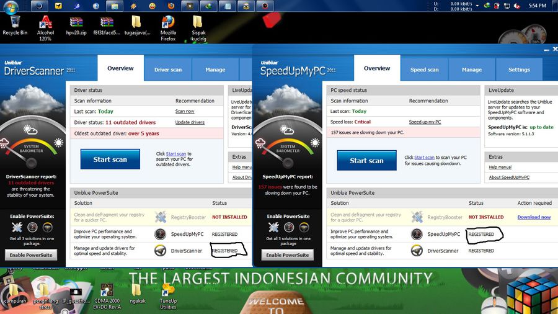Click 'up to date' LiveUpdate status text
Viewport: 558px width, 314px height.
pyautogui.click(x=542, y=127)
